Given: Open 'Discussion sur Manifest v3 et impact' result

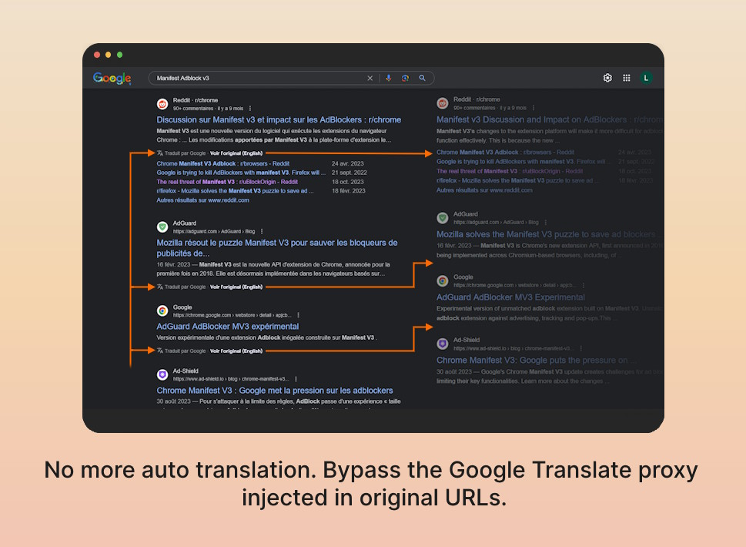Looking at the screenshot, I should [279, 120].
